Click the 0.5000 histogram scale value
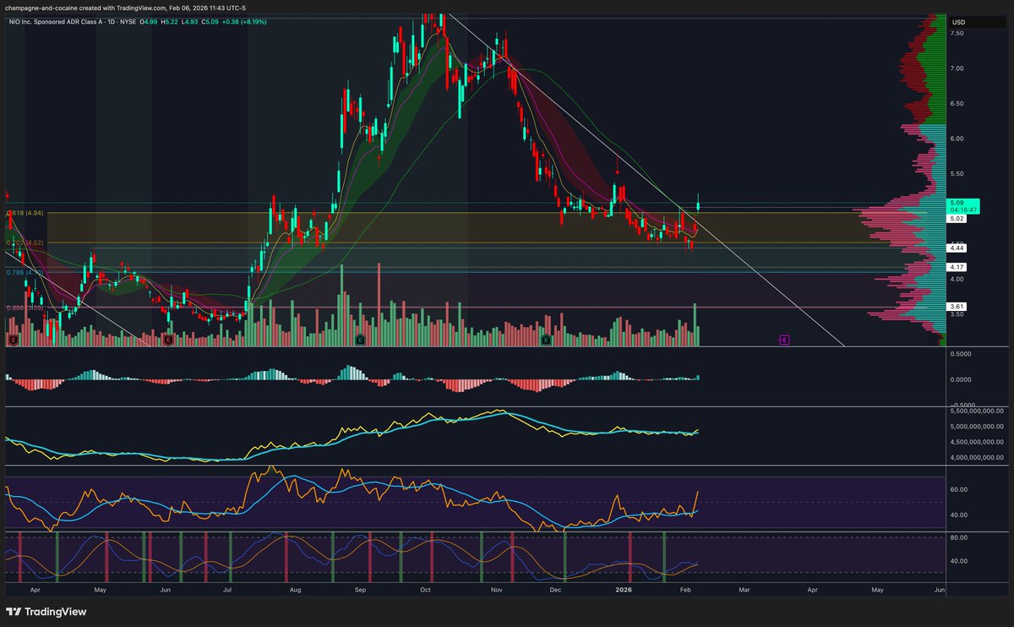This screenshot has width=1014, height=627. (962, 354)
